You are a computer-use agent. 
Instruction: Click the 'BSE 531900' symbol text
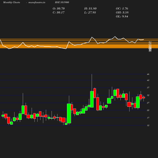point(62,2)
